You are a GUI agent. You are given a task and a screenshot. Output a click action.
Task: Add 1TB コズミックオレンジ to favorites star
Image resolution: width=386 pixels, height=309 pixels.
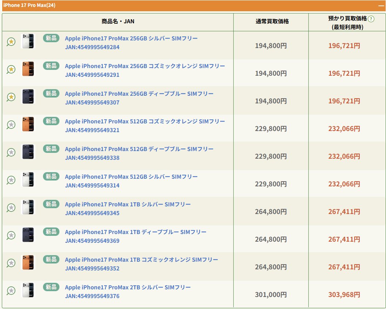[11, 263]
